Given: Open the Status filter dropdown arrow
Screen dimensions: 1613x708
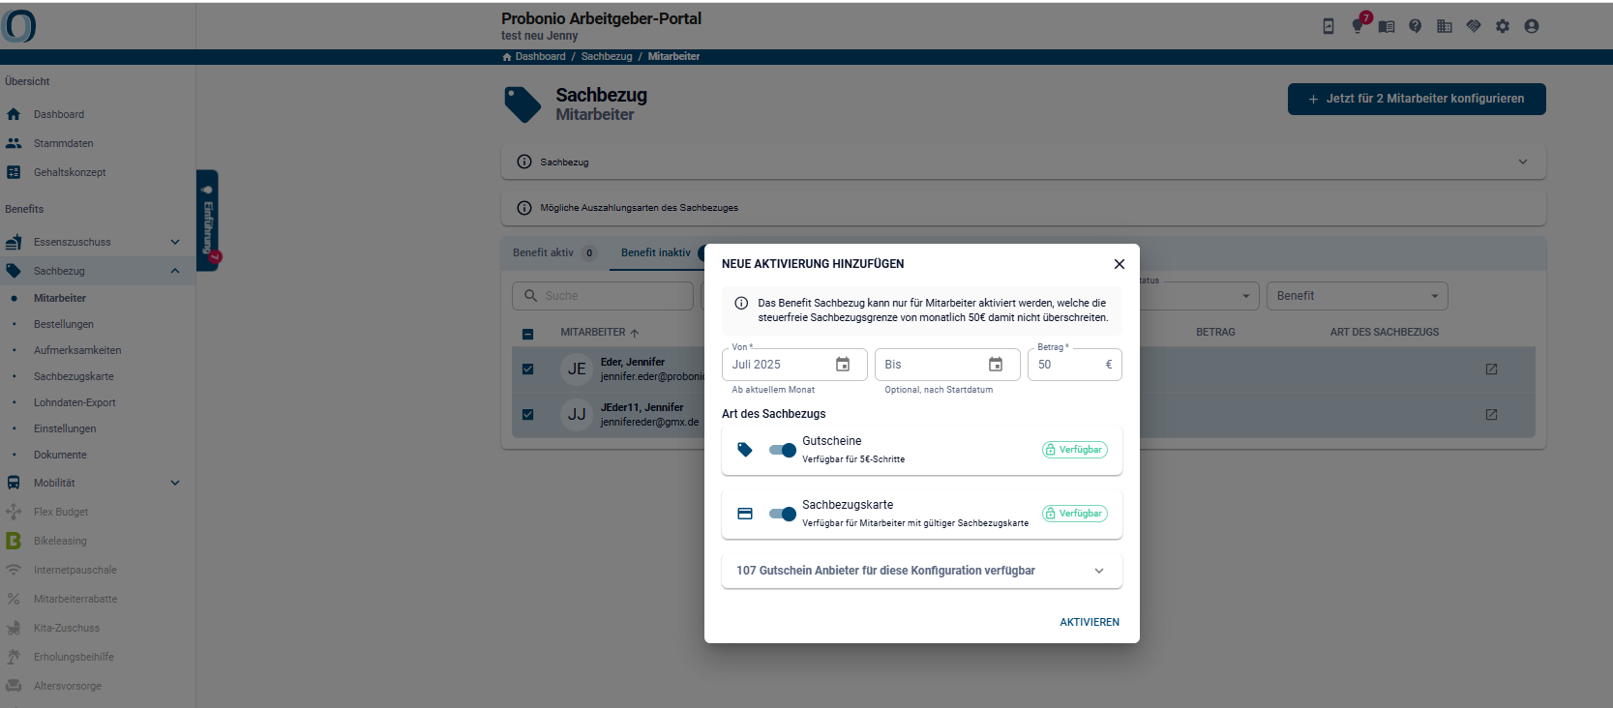Looking at the screenshot, I should [1246, 296].
